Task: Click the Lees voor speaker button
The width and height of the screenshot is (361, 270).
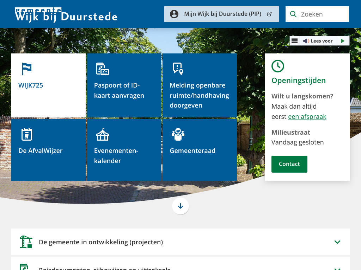Action: click(x=318, y=41)
